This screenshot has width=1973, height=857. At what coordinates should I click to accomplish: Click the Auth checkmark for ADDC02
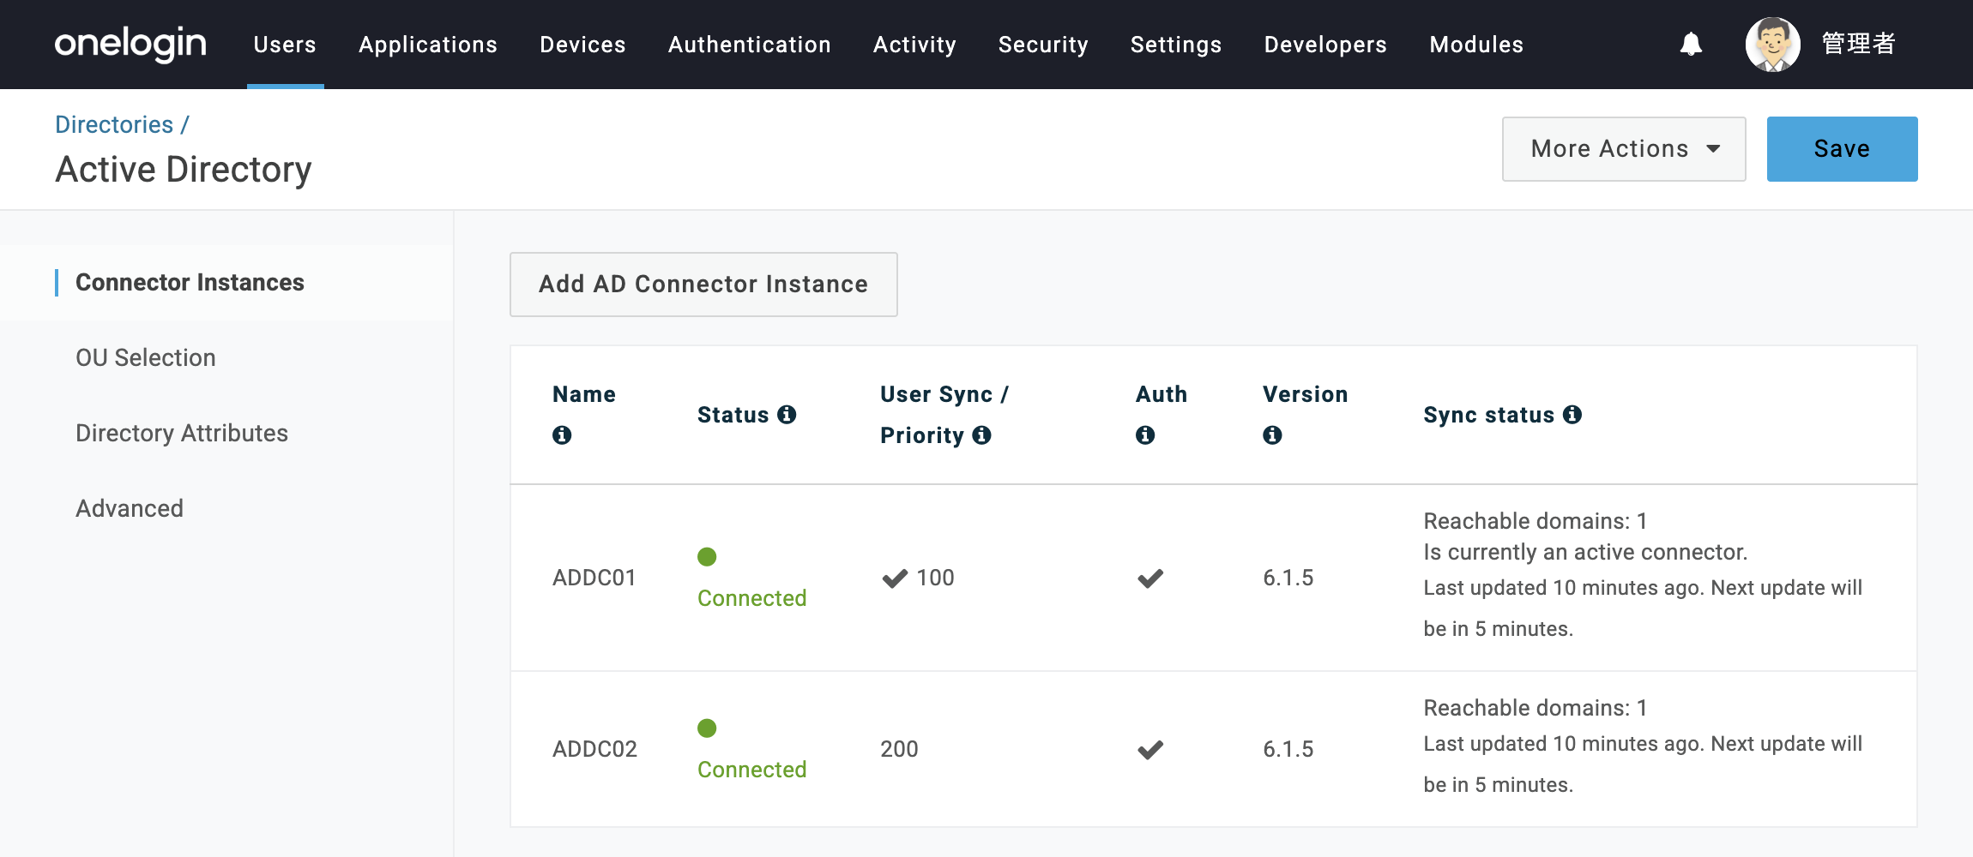[x=1150, y=750]
